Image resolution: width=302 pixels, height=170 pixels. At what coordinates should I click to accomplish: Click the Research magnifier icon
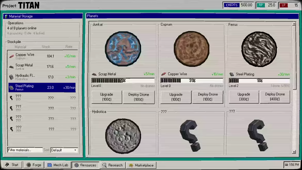104,165
